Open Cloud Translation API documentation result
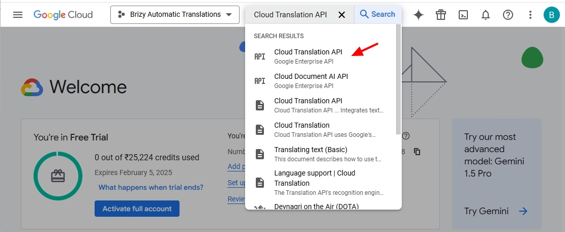565x232 pixels. pos(321,105)
